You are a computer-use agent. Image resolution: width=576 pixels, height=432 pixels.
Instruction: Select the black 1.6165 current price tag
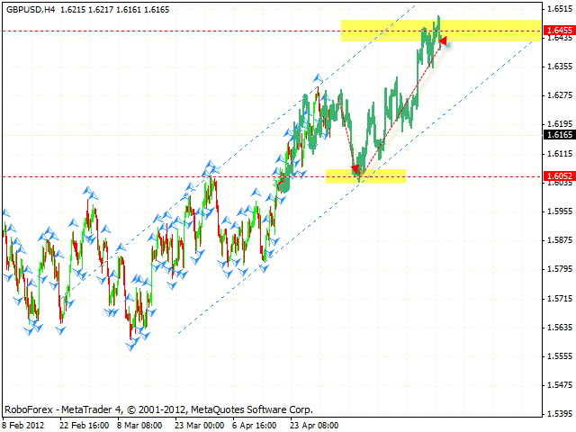coord(559,135)
